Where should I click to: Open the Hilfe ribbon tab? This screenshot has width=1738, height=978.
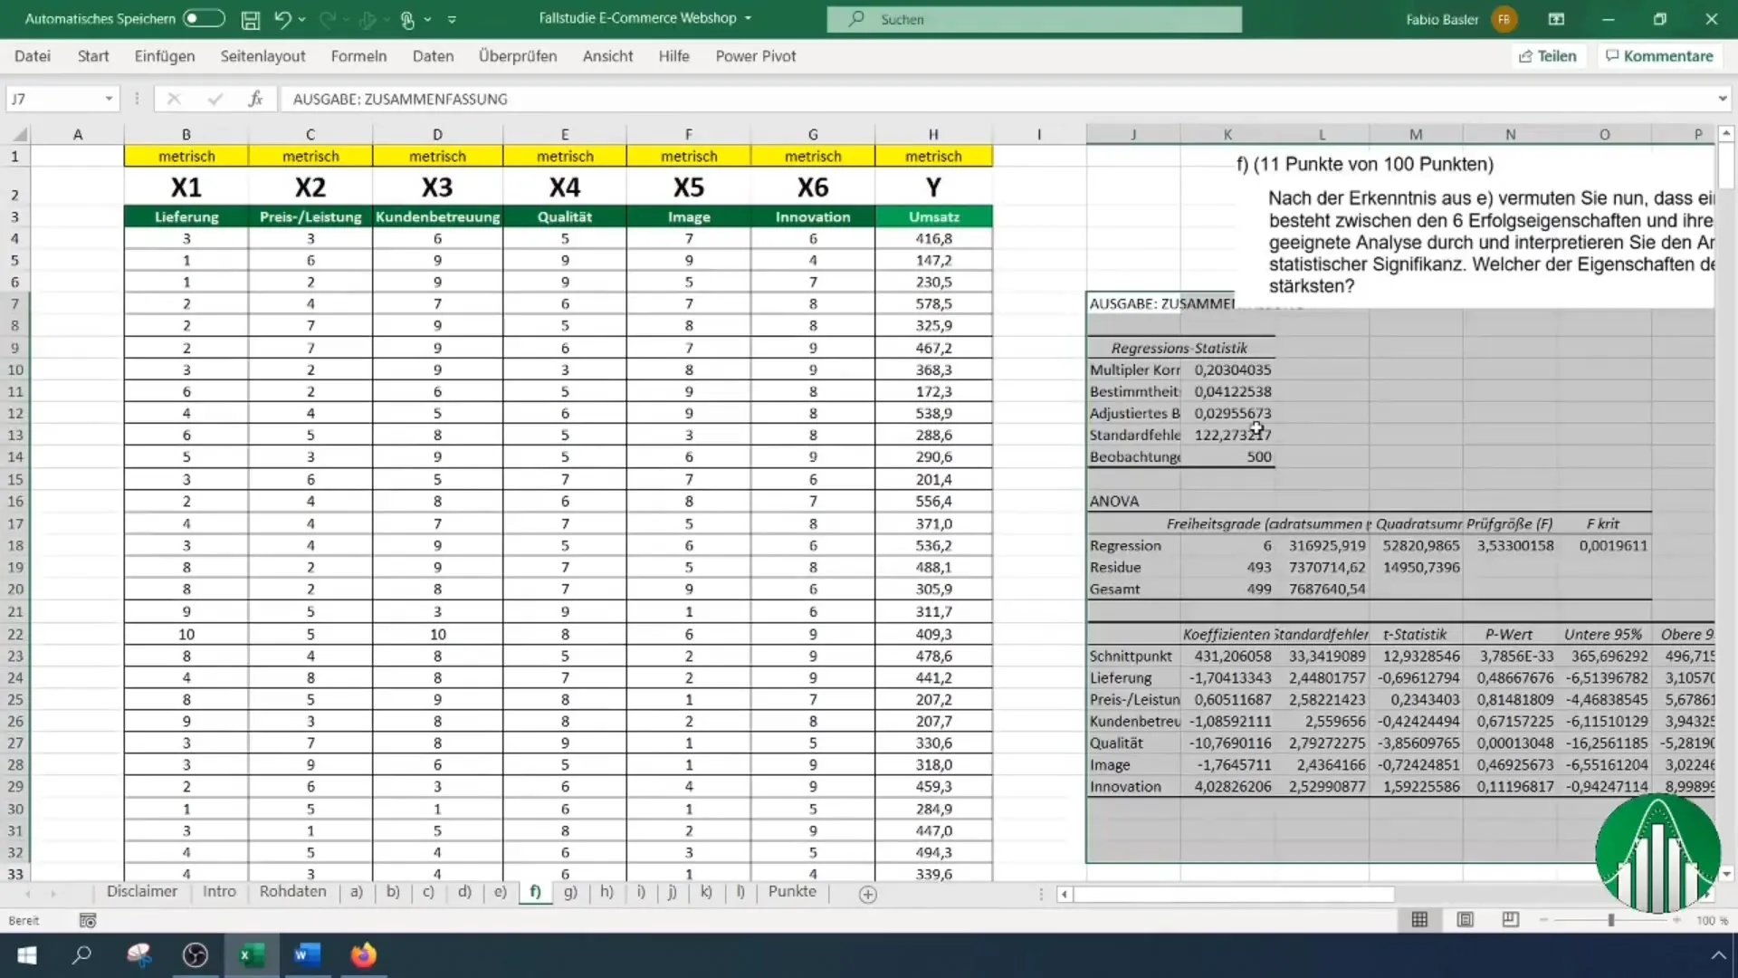click(673, 56)
